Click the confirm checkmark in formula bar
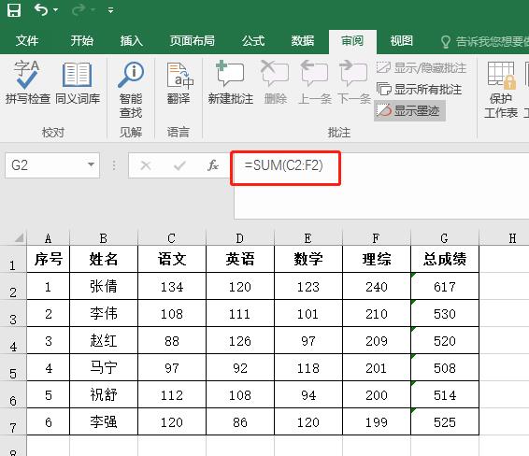This screenshot has width=529, height=456. tap(179, 165)
